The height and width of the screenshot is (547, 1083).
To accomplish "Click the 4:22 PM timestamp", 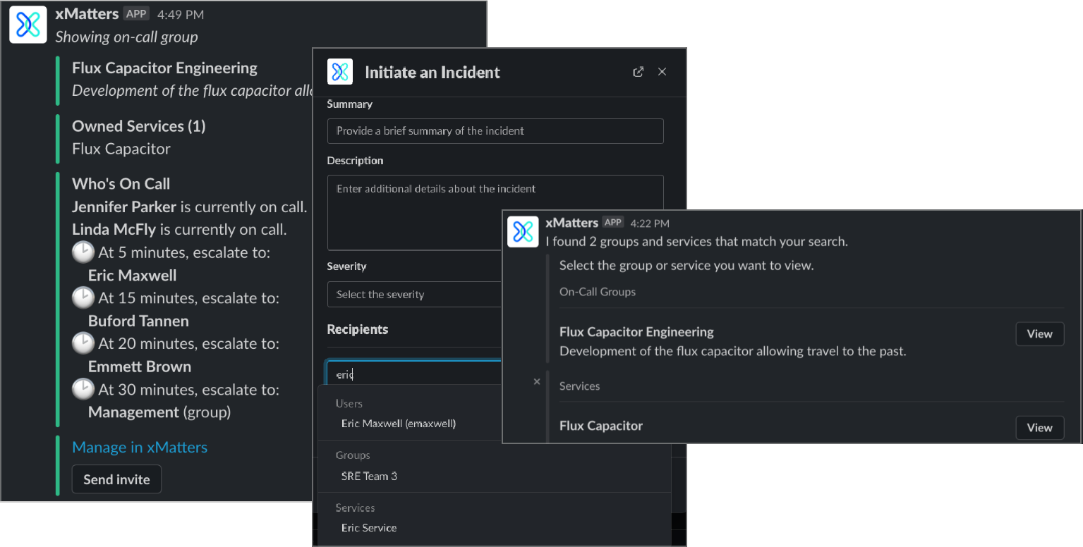I will click(x=650, y=223).
